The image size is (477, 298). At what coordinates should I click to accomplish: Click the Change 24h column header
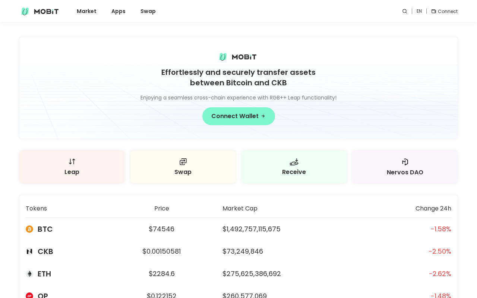(433, 209)
